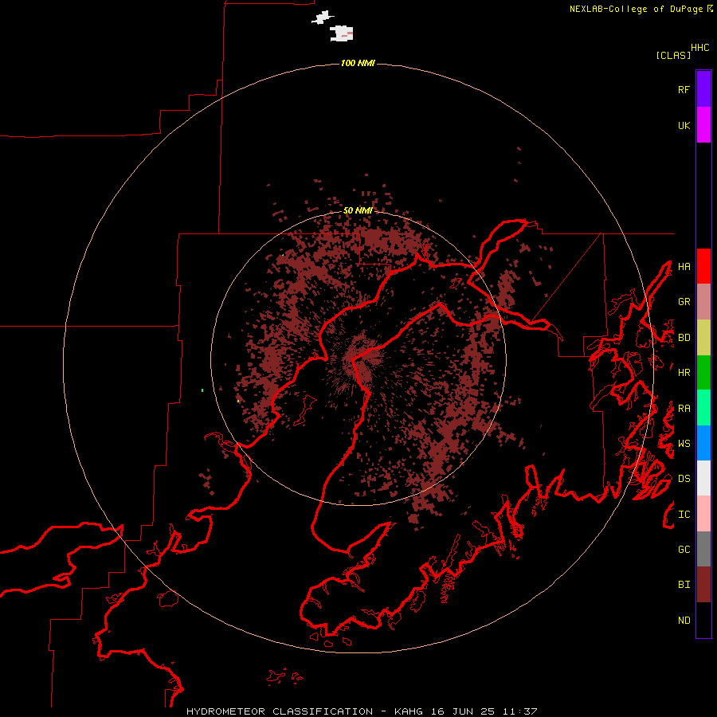Select the BI brown legend swatch
The height and width of the screenshot is (717, 717).
pos(703,585)
